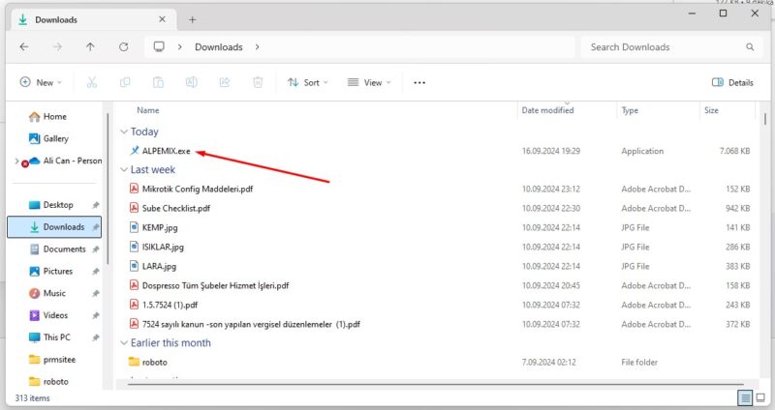Image resolution: width=775 pixels, height=410 pixels.
Task: Click the Delete trash icon
Action: pyautogui.click(x=258, y=83)
